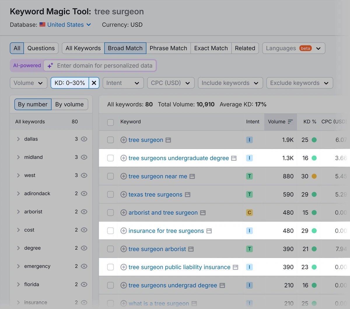
Task: Open the United States database selector
Action: tap(69, 25)
